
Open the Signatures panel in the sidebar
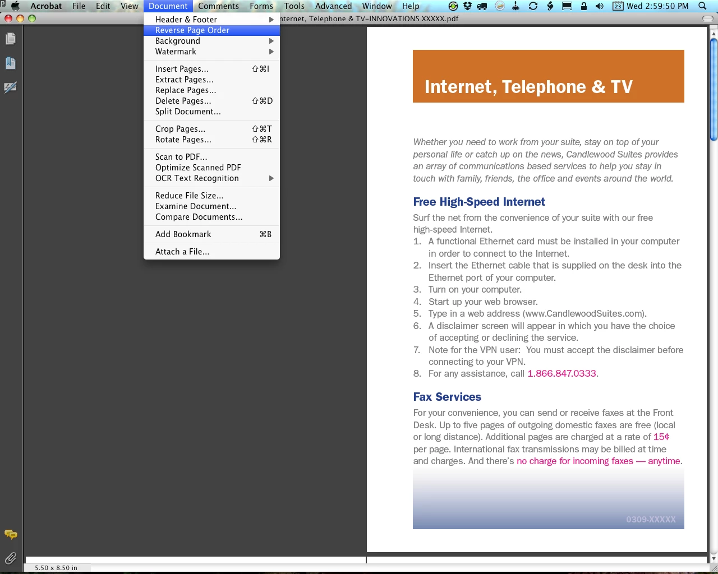point(10,87)
